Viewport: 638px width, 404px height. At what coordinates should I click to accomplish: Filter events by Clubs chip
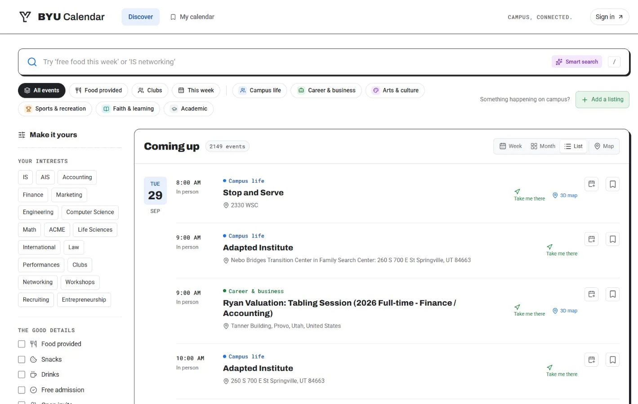[x=150, y=91]
